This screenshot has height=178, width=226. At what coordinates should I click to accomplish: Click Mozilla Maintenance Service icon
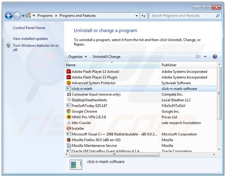pos(69,145)
